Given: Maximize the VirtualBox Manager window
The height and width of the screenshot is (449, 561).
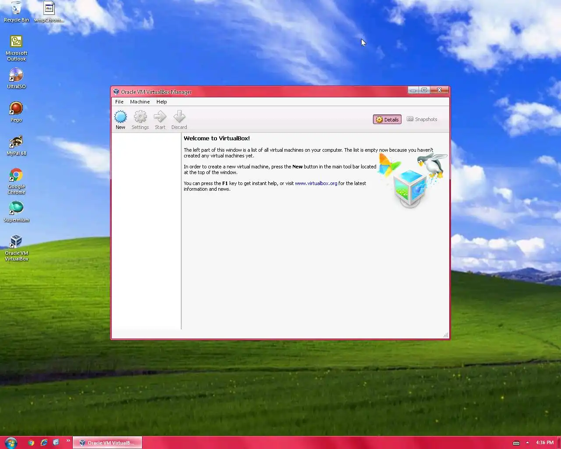Looking at the screenshot, I should 424,90.
